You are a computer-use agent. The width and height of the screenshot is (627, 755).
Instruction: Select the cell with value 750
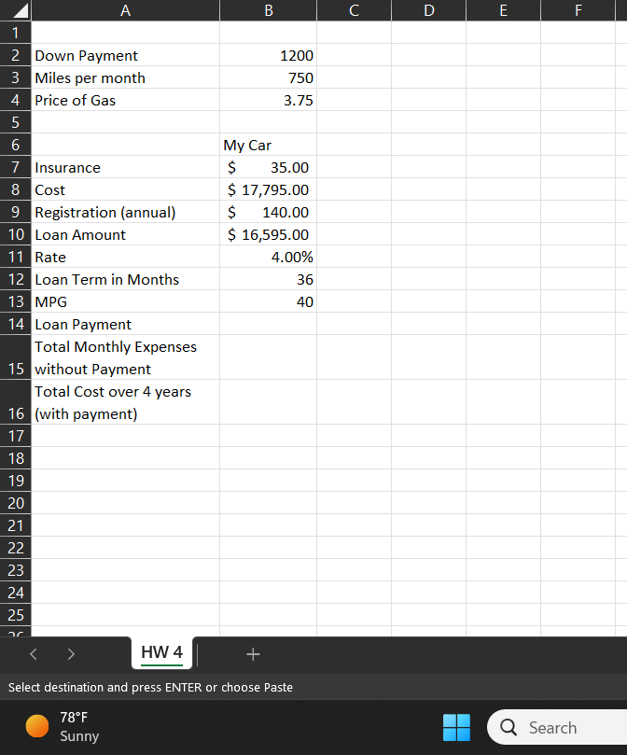268,77
